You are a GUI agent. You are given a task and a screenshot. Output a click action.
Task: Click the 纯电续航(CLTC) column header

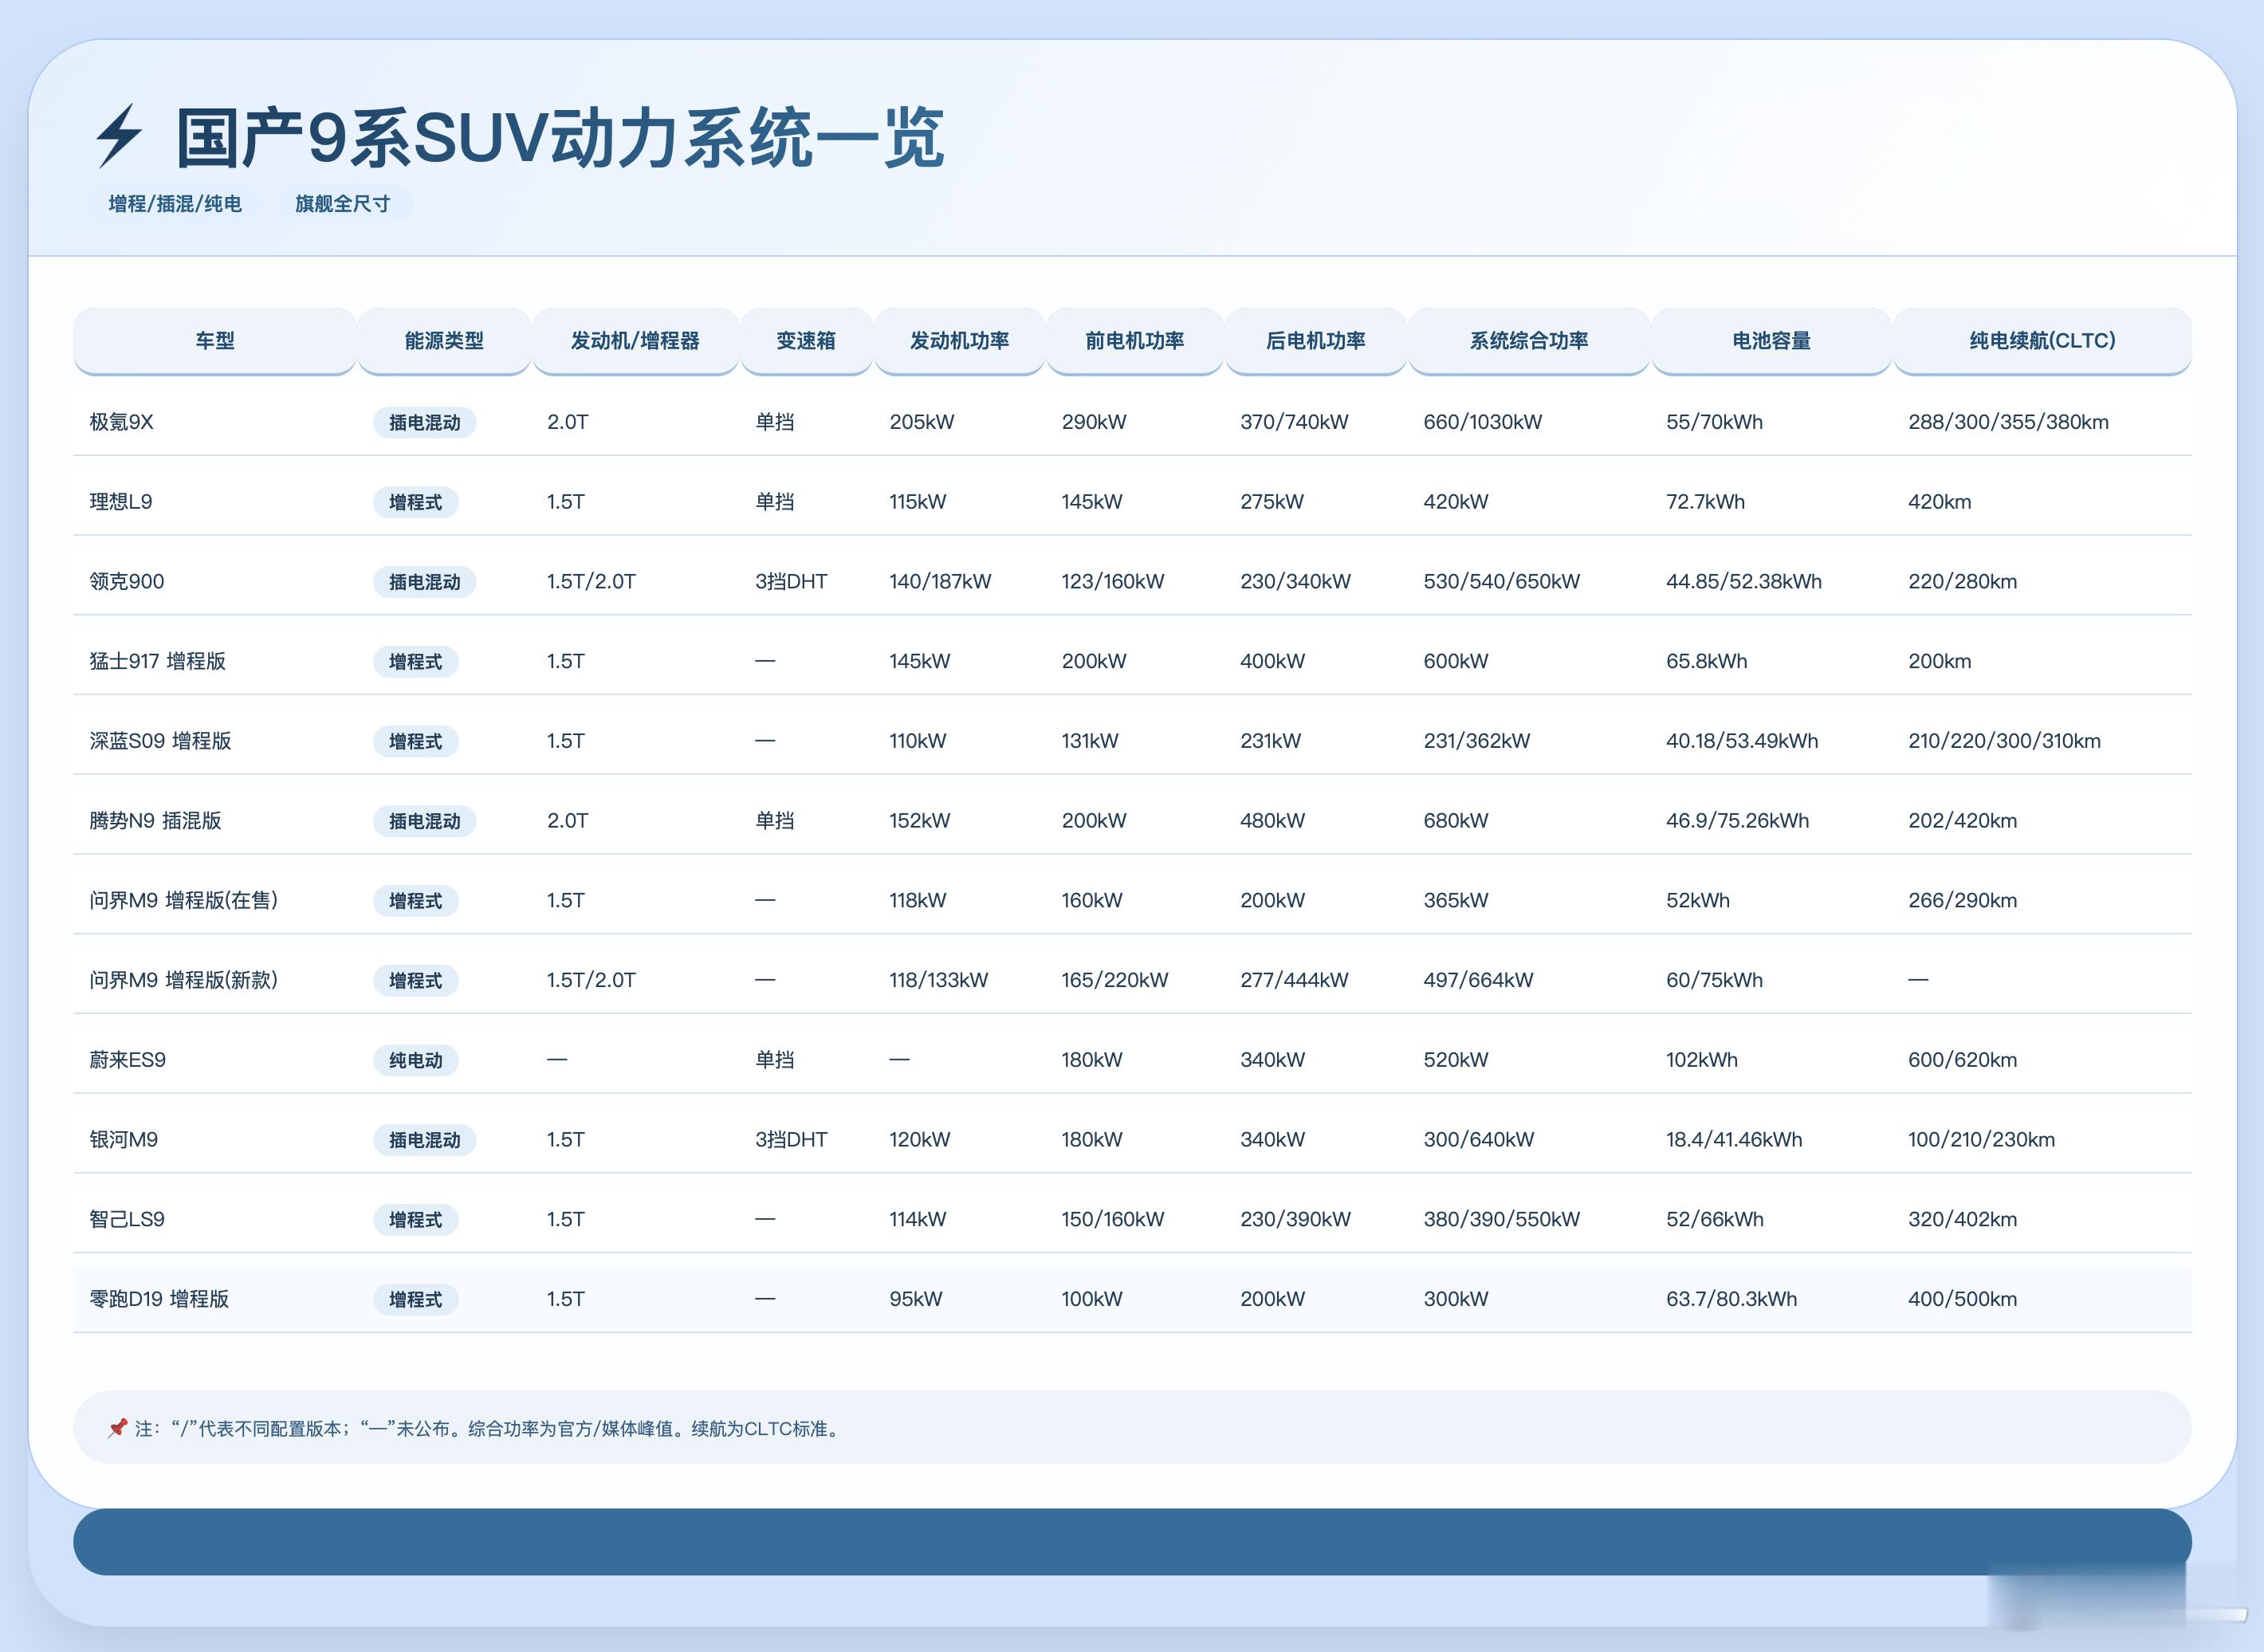pyautogui.click(x=2042, y=341)
